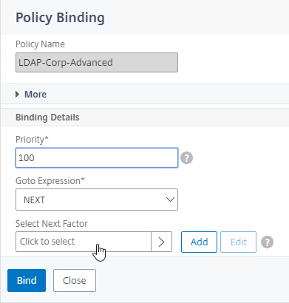Expand the More section triangle

point(17,94)
